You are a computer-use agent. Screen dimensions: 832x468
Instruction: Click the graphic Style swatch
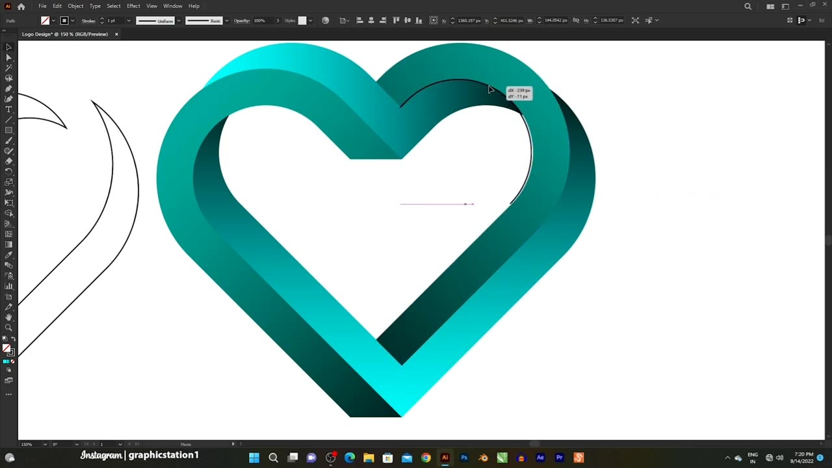pyautogui.click(x=302, y=20)
